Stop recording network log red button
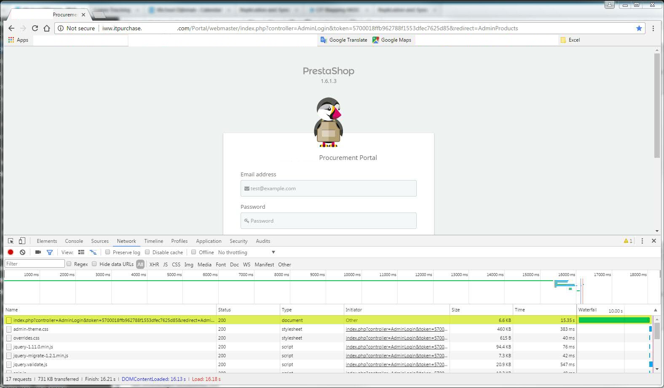664x388 pixels. click(11, 252)
